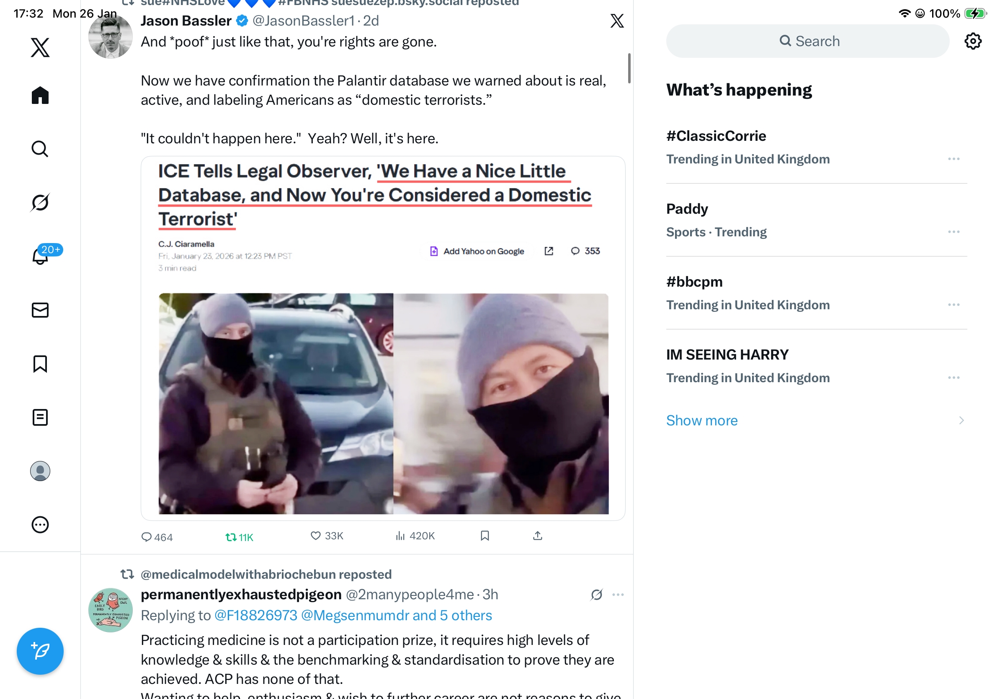Open Messages envelope icon
Screen dimensions: 1000x699
point(40,310)
